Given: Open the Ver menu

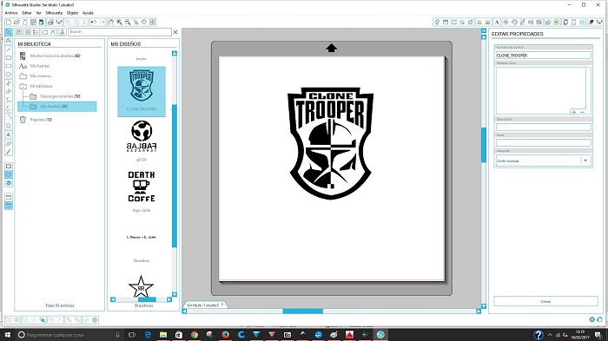Looking at the screenshot, I should click(x=38, y=13).
